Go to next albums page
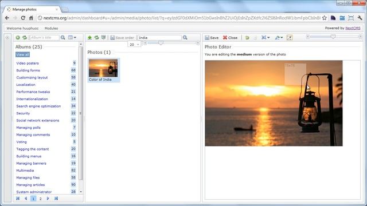Screen dimensions: 367x206 (x=48, y=199)
